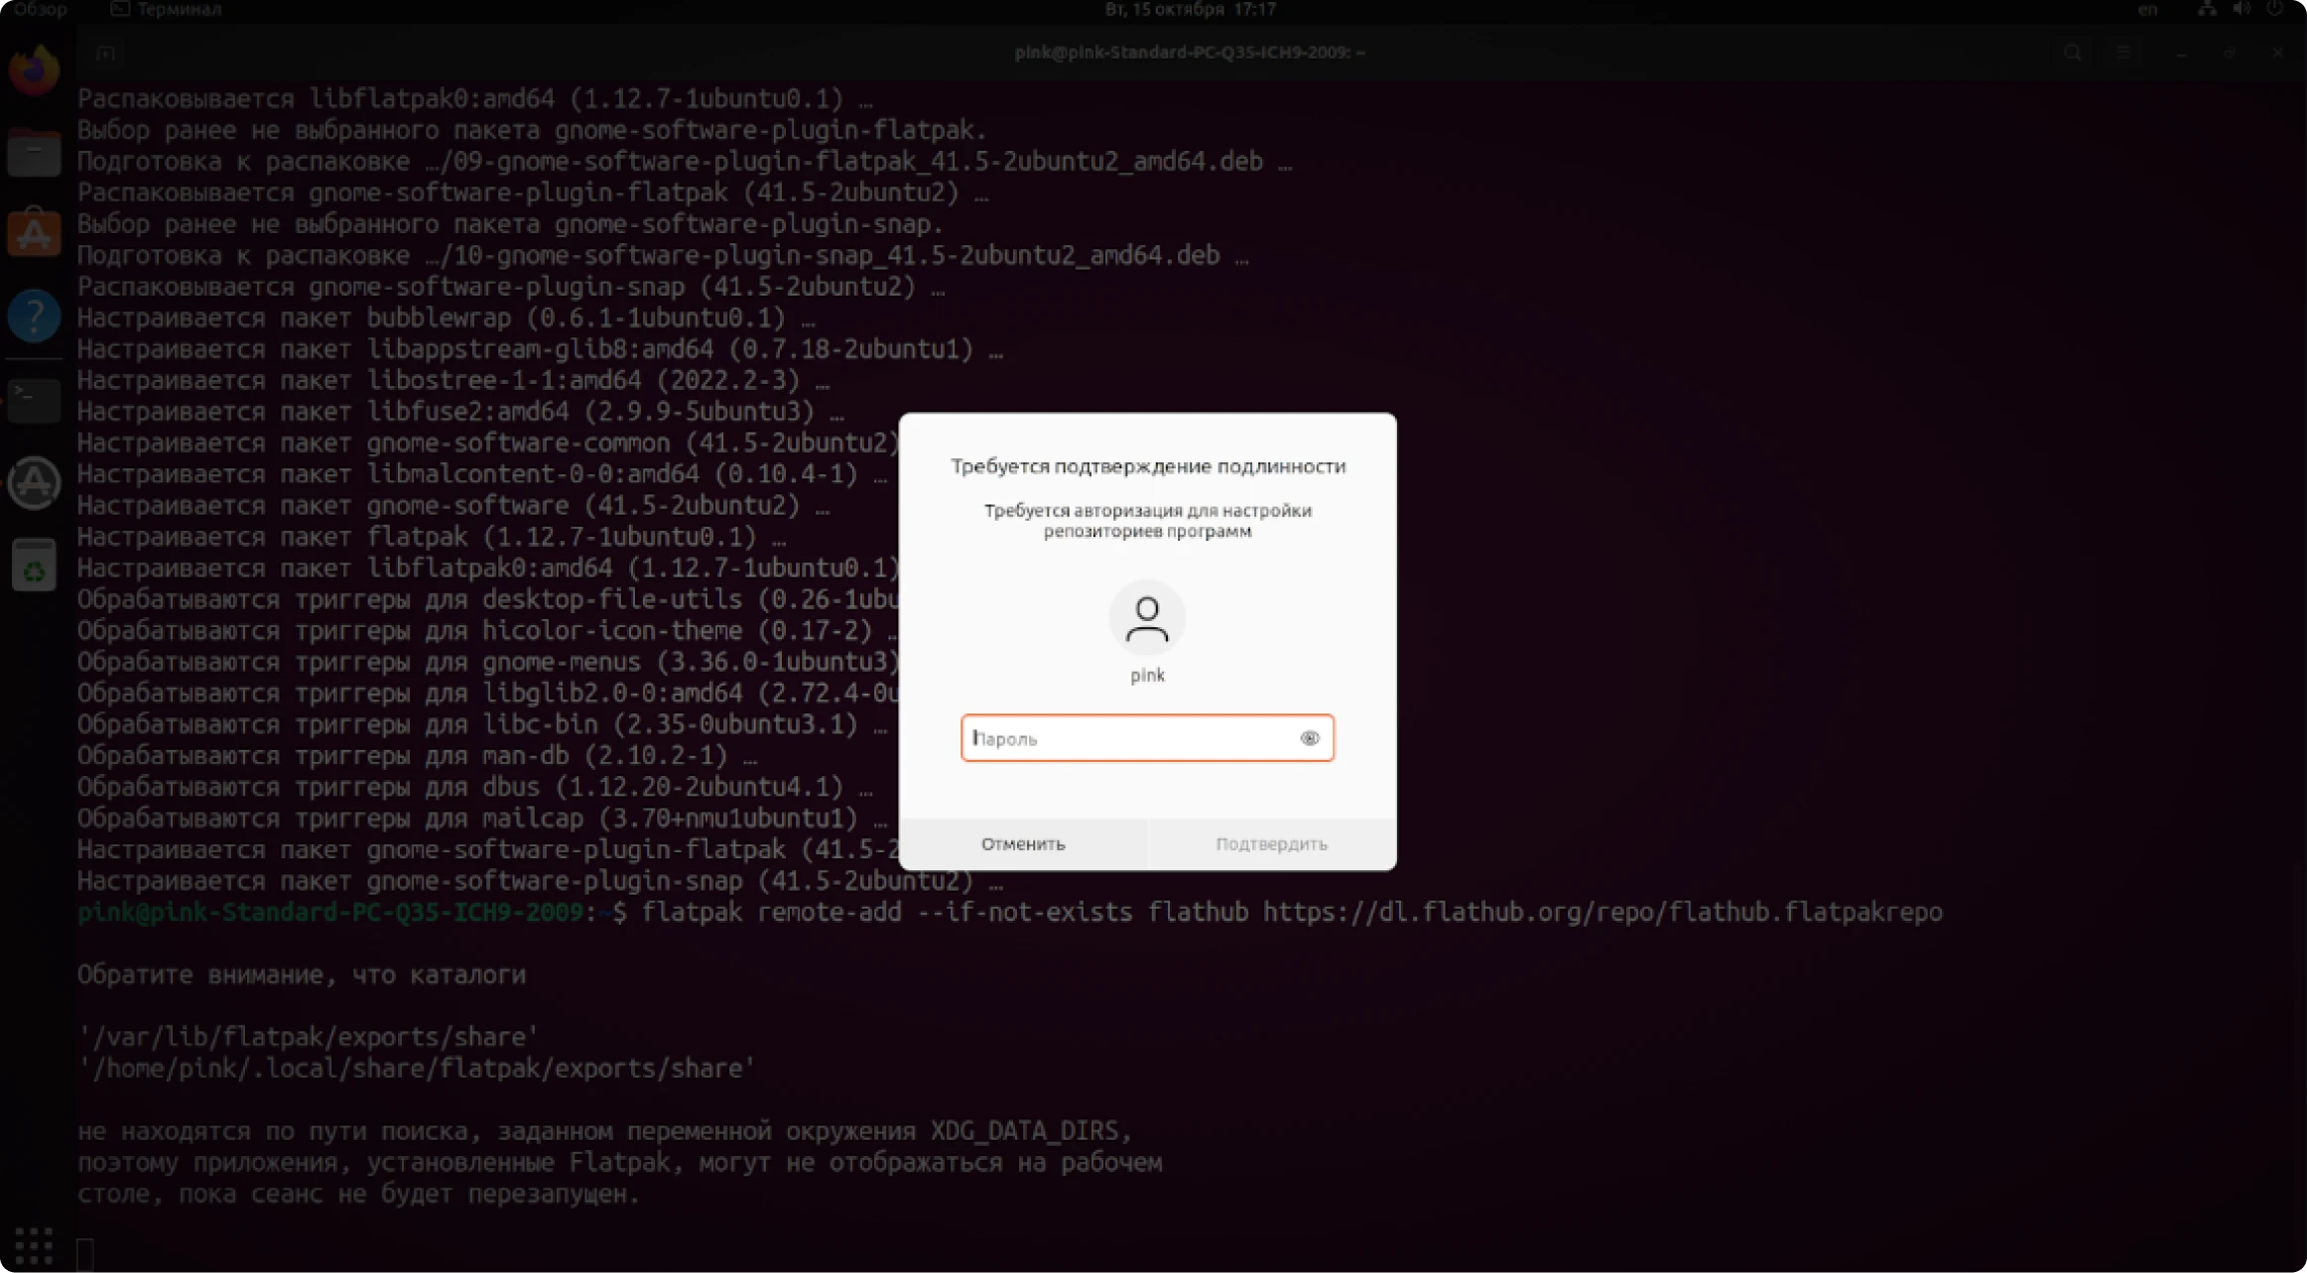Toggle password visibility eye icon
Viewport: 2307px width, 1273px height.
1309,738
